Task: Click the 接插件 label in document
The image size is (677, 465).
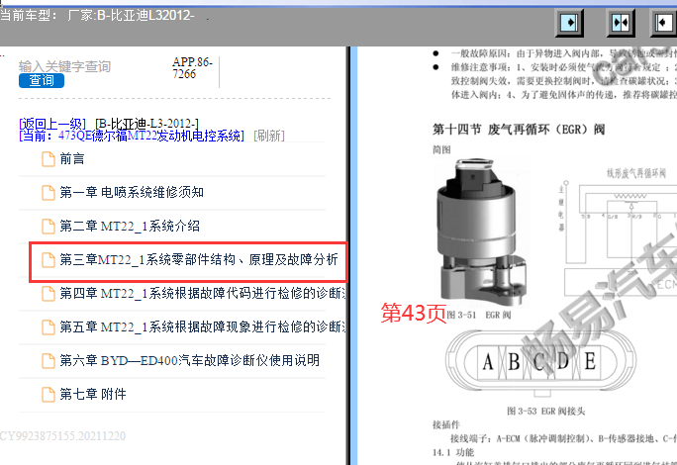Action: click(446, 424)
